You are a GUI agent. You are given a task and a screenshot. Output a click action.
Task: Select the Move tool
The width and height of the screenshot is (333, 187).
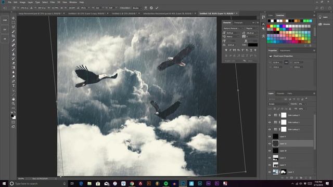click(14, 18)
